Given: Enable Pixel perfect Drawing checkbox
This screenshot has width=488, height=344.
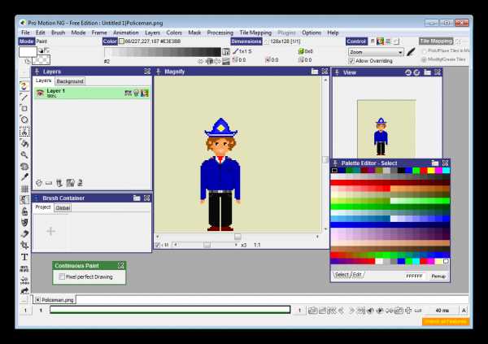Looking at the screenshot, I should click(62, 277).
